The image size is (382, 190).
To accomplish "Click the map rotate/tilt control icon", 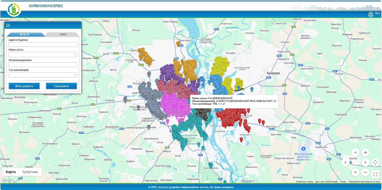I will 375,162.
